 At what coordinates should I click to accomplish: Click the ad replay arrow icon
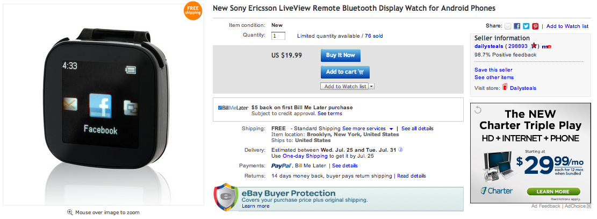[x=478, y=110]
